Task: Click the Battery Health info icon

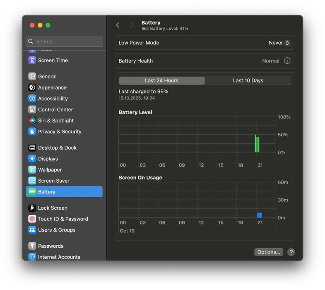Action: click(287, 61)
